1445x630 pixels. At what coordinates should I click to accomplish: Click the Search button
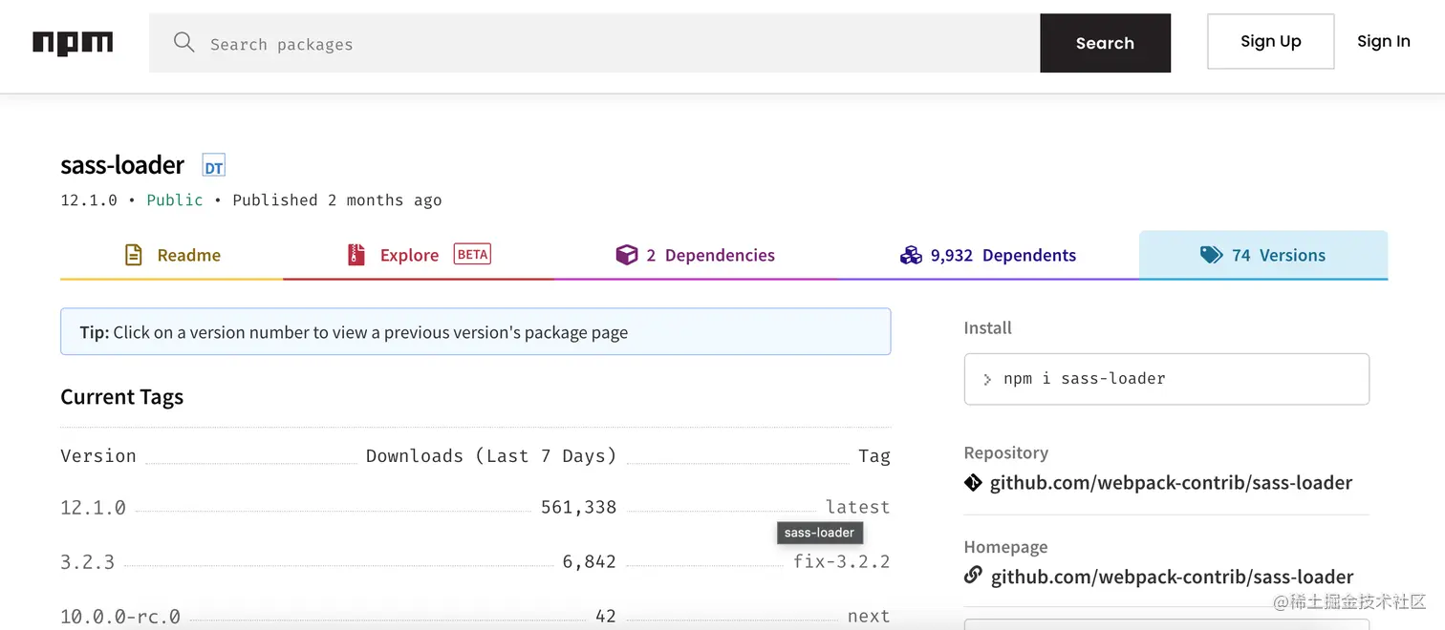[1105, 43]
